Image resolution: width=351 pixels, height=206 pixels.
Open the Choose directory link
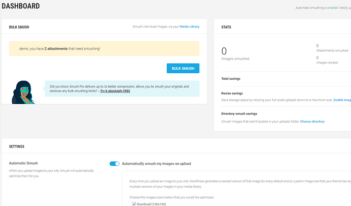[312, 121]
